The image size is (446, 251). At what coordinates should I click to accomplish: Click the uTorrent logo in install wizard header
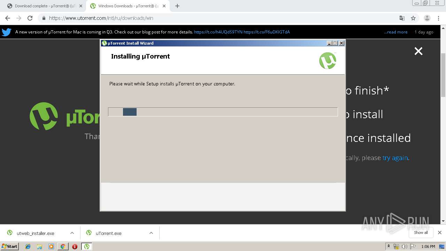(x=328, y=61)
